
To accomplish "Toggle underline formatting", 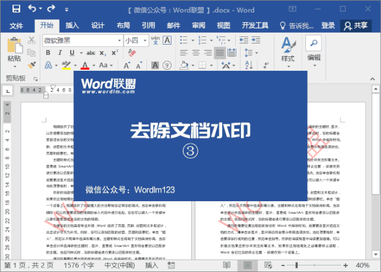I will [x=72, y=52].
